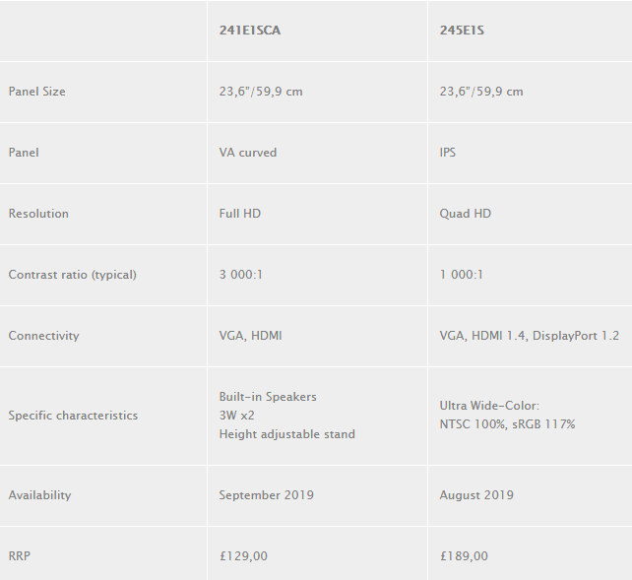Viewport: 632px width, 580px height.
Task: Select the Panel Size row label
Action: coord(36,92)
